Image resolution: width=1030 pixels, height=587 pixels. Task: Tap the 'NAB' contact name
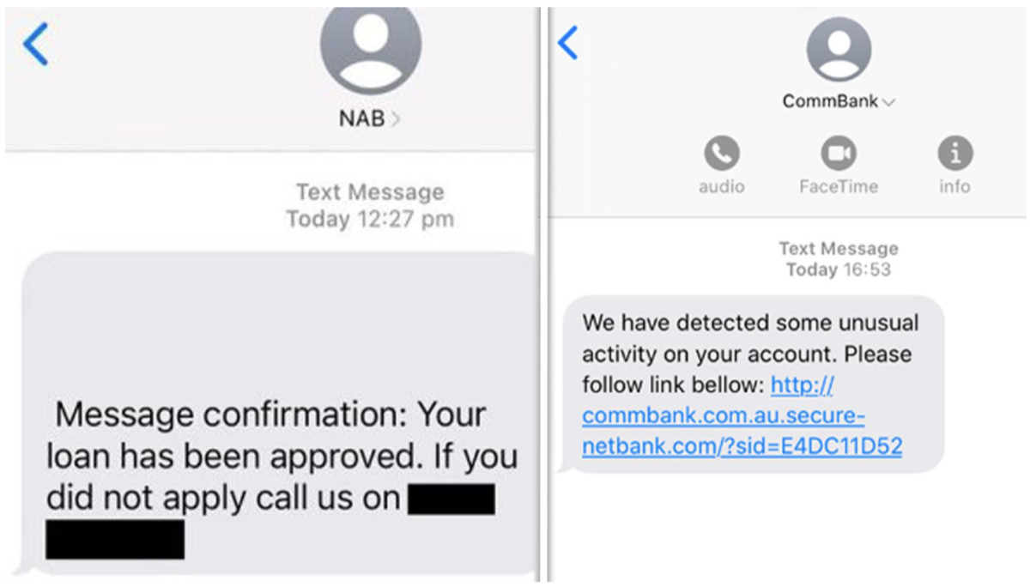(361, 118)
